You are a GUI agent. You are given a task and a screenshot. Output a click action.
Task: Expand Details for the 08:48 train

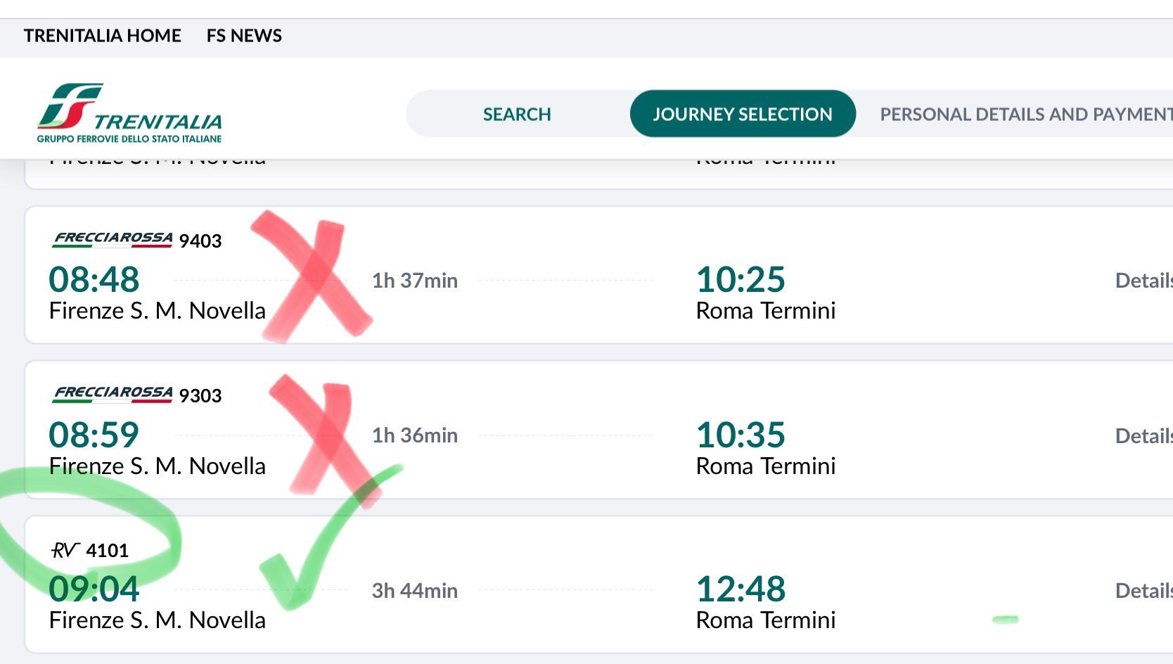1143,281
